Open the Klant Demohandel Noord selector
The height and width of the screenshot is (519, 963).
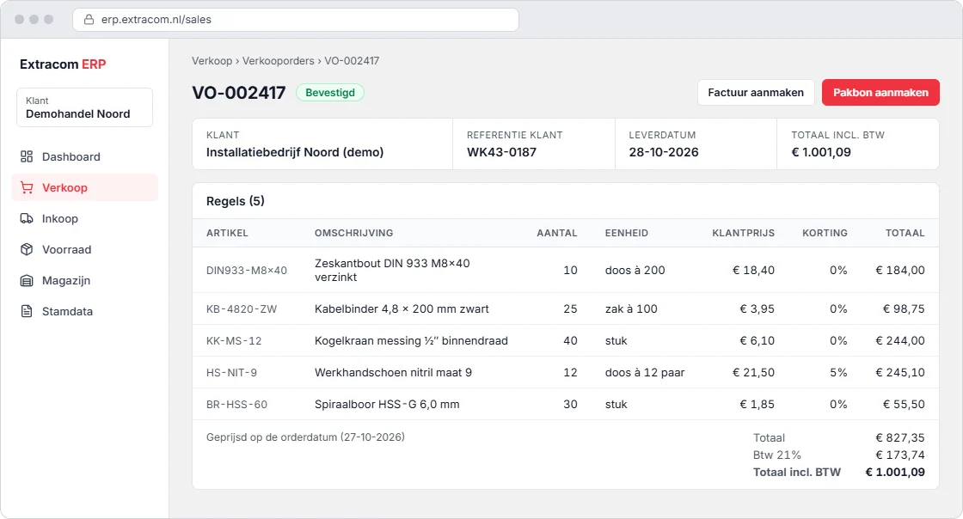(x=85, y=107)
